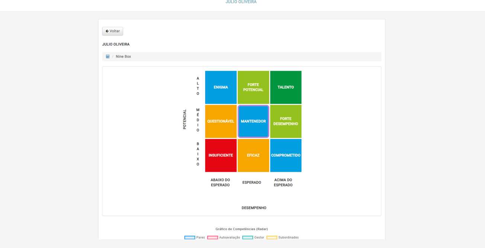The width and height of the screenshot is (485, 248).
Task: Click the yellow Subordinados legend swatch
Action: [x=272, y=238]
